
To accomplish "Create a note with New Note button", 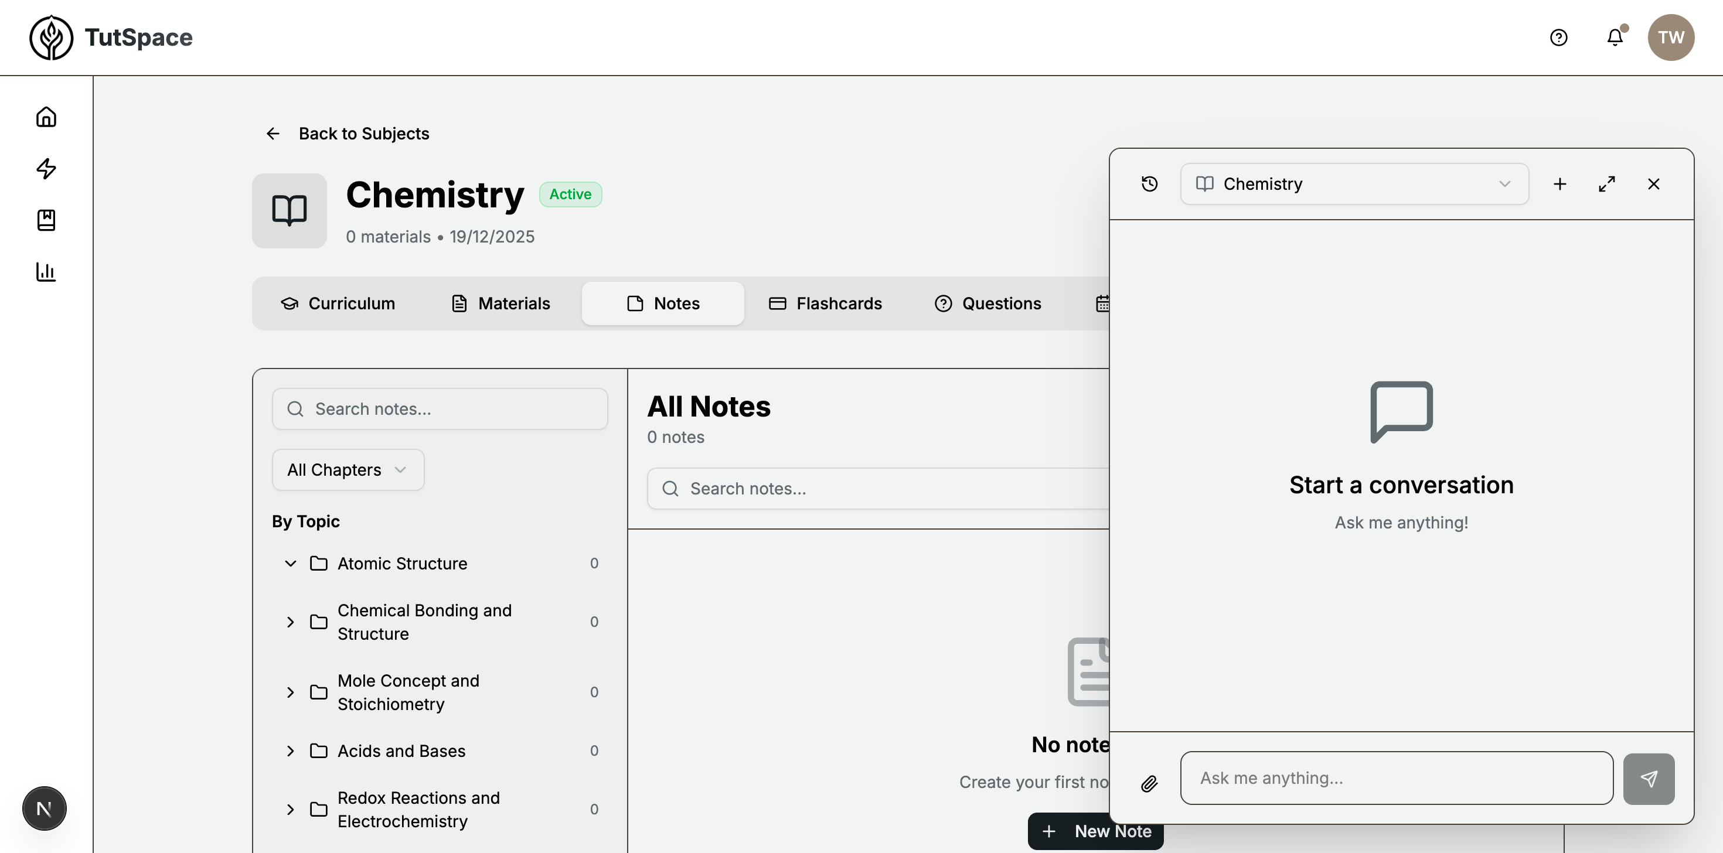I will click(1095, 831).
